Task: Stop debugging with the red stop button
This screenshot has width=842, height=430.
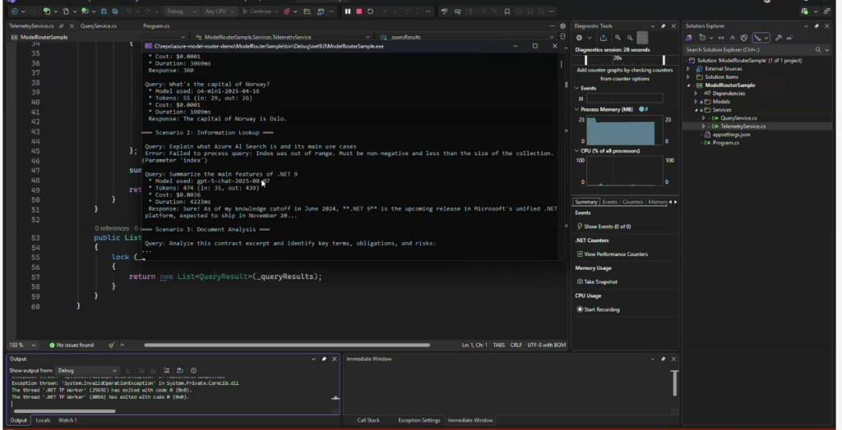Action: click(359, 11)
